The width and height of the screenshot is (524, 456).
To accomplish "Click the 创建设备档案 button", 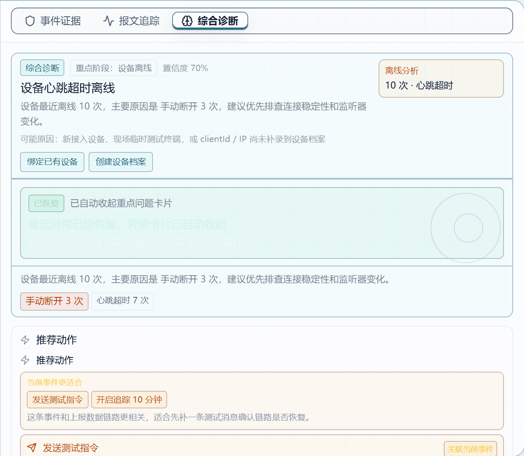I will [x=121, y=162].
